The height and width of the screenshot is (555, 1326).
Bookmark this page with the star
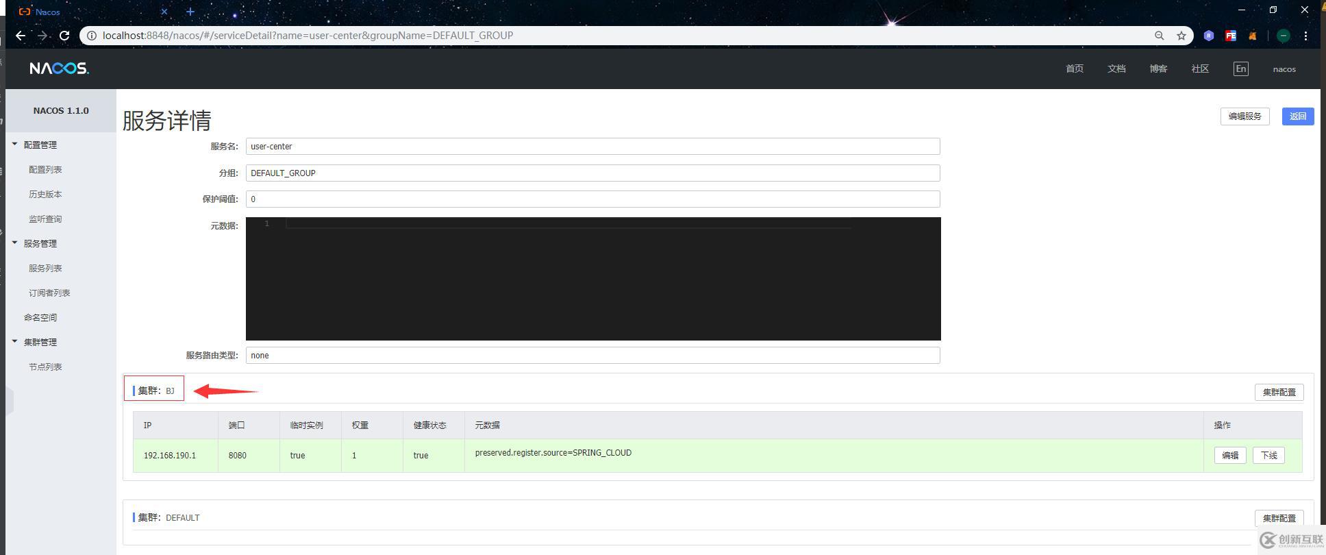[1181, 36]
